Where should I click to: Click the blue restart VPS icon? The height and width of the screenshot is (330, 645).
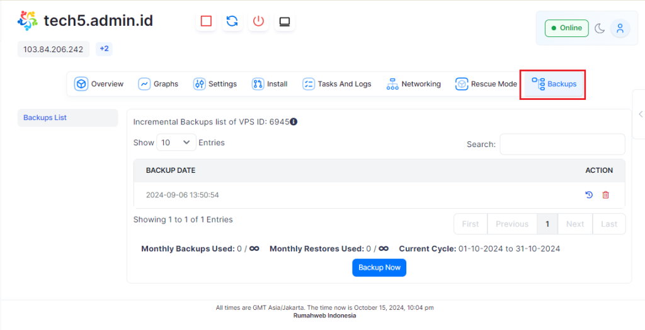(x=232, y=21)
